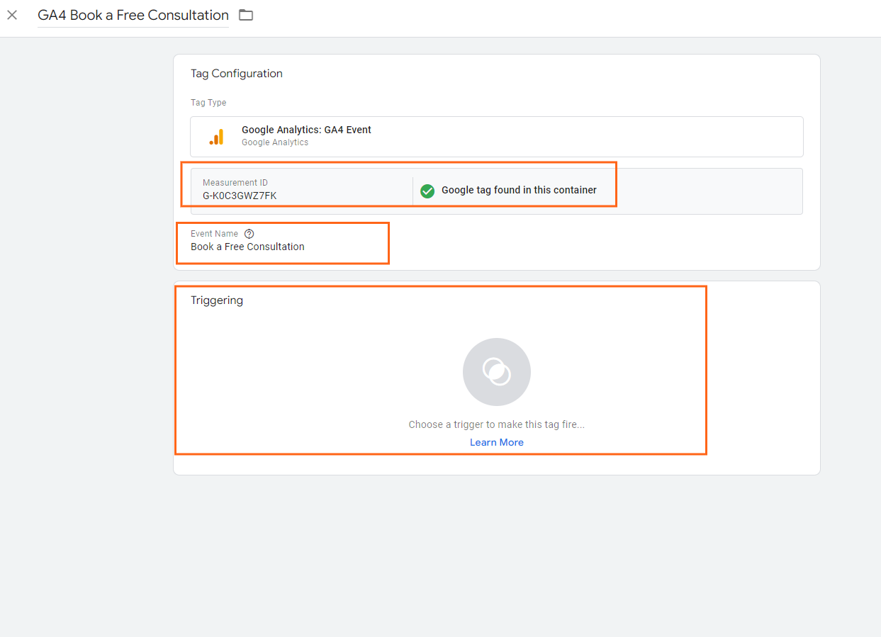Click the Measurement ID label
This screenshot has height=637, width=881.
(235, 183)
